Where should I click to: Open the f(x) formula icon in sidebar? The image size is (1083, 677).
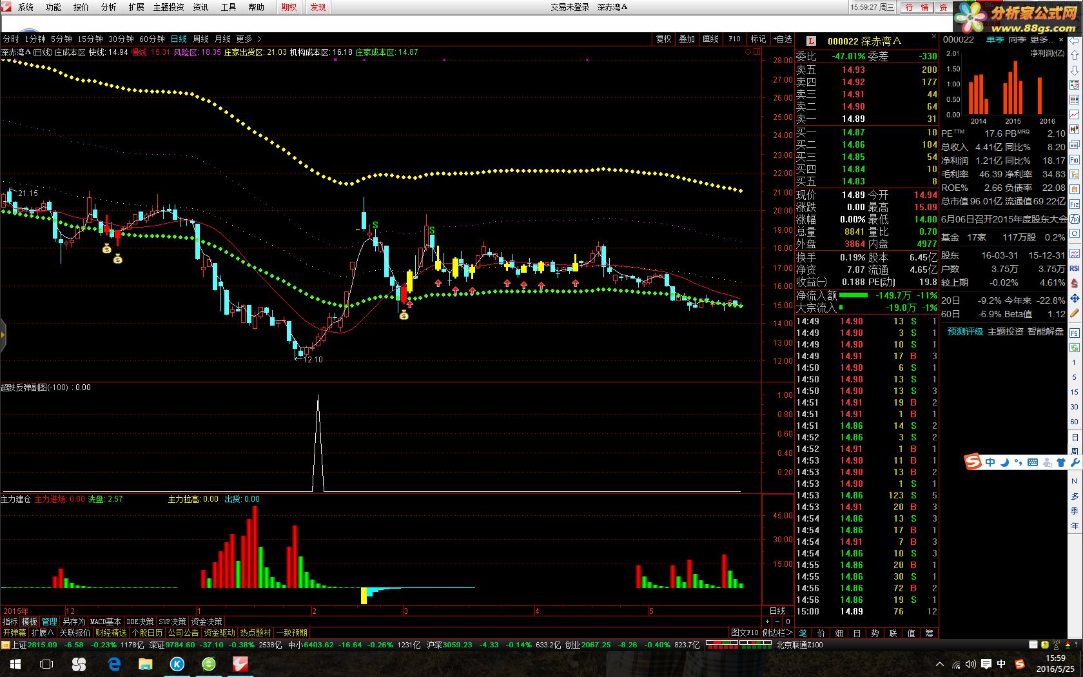tap(1075, 219)
